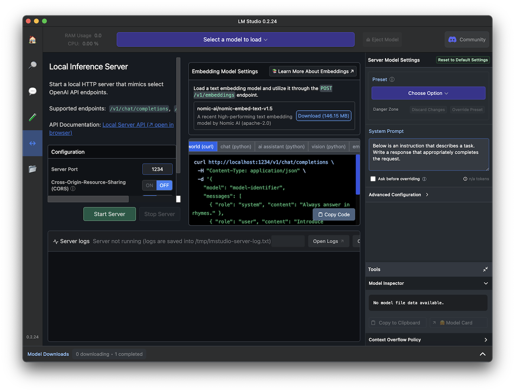Select the Local Server arrows icon

coord(33,143)
